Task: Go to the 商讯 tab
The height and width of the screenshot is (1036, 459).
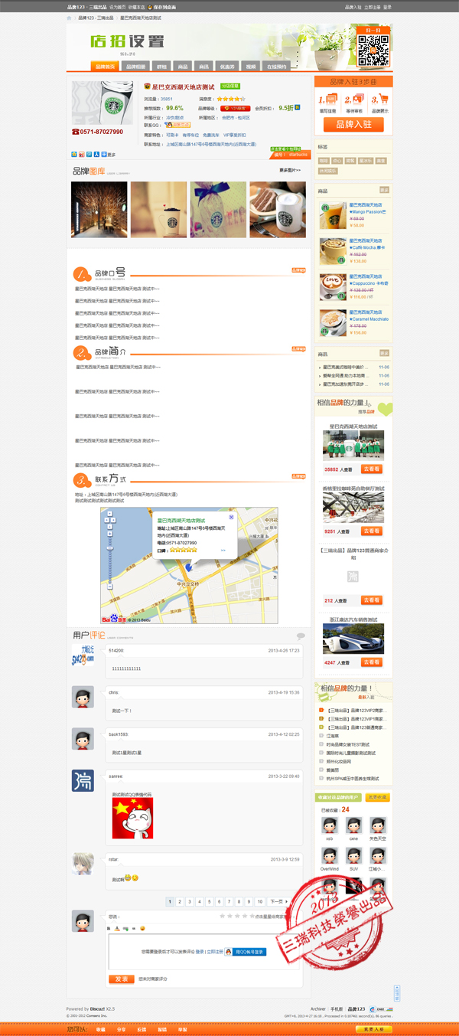Action: [203, 67]
